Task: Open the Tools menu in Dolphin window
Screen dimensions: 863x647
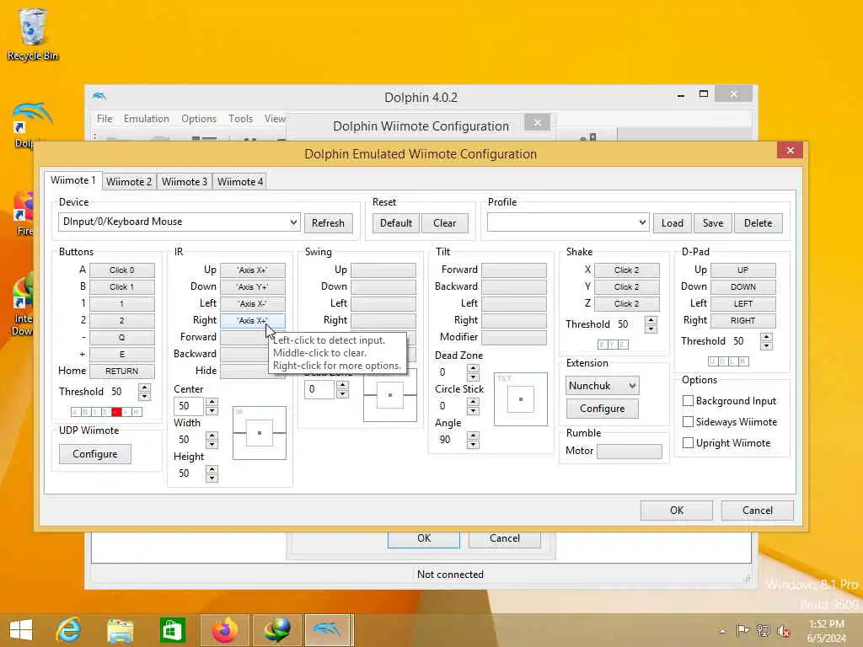Action: pyautogui.click(x=240, y=119)
